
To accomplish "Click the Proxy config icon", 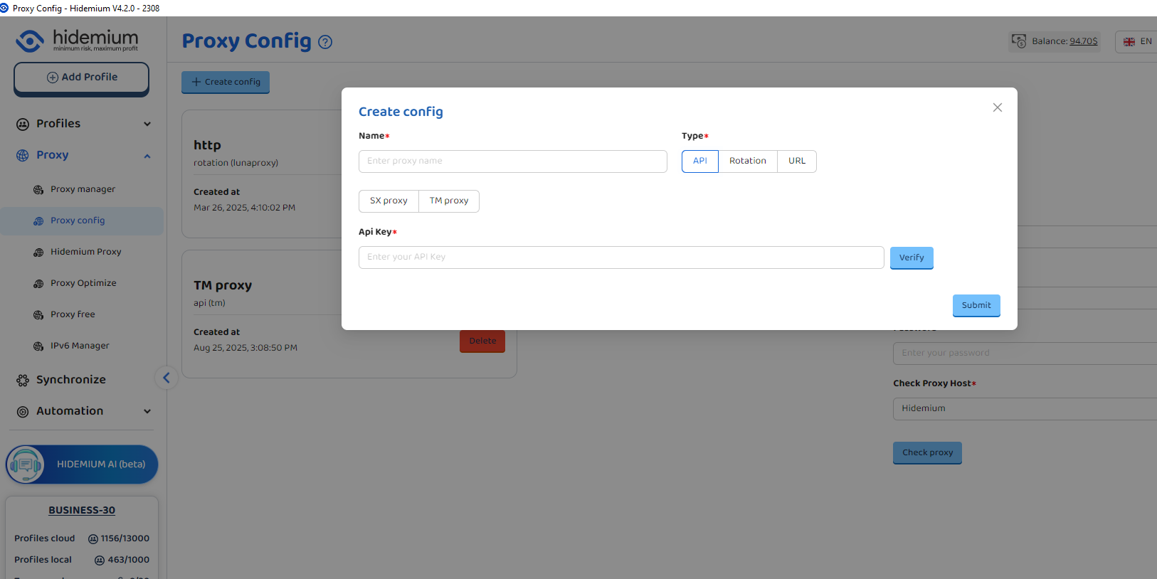I will click(x=38, y=221).
